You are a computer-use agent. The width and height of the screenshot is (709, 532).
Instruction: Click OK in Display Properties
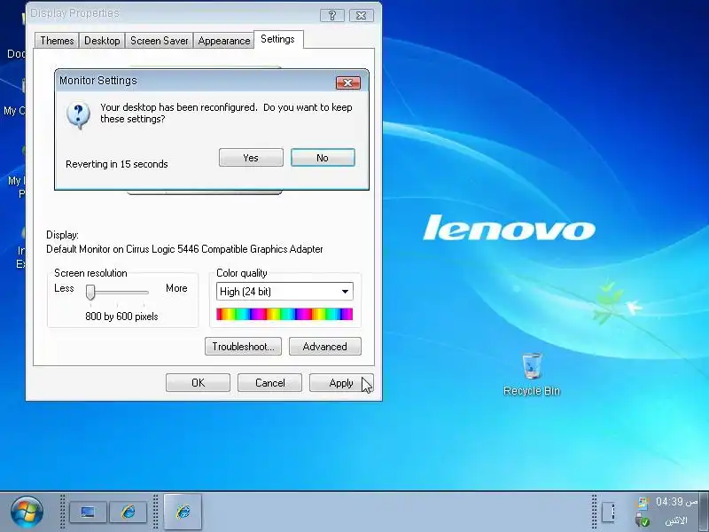click(x=198, y=383)
